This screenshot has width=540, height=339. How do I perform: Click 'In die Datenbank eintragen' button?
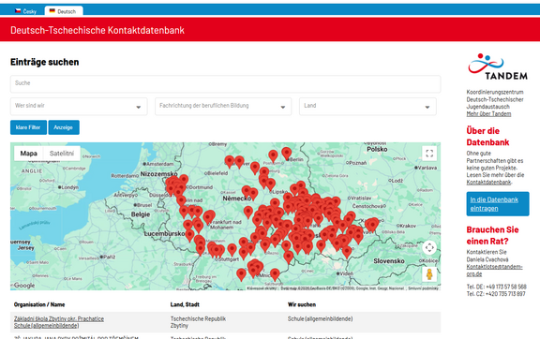click(x=498, y=204)
